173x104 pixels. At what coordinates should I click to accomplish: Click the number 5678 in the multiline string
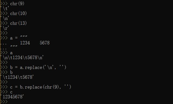(45, 43)
